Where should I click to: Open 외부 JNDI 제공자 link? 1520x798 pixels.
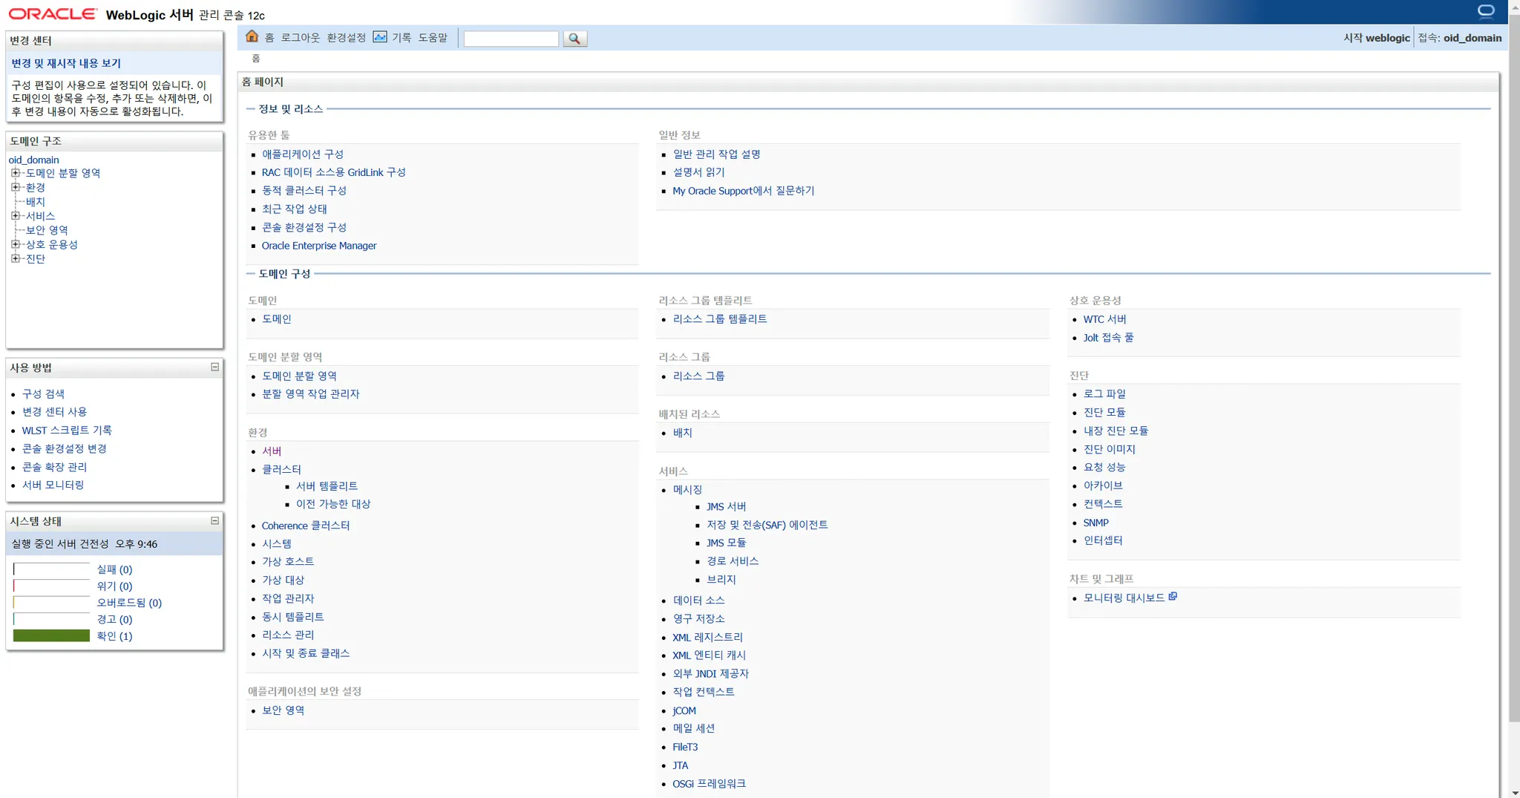711,674
